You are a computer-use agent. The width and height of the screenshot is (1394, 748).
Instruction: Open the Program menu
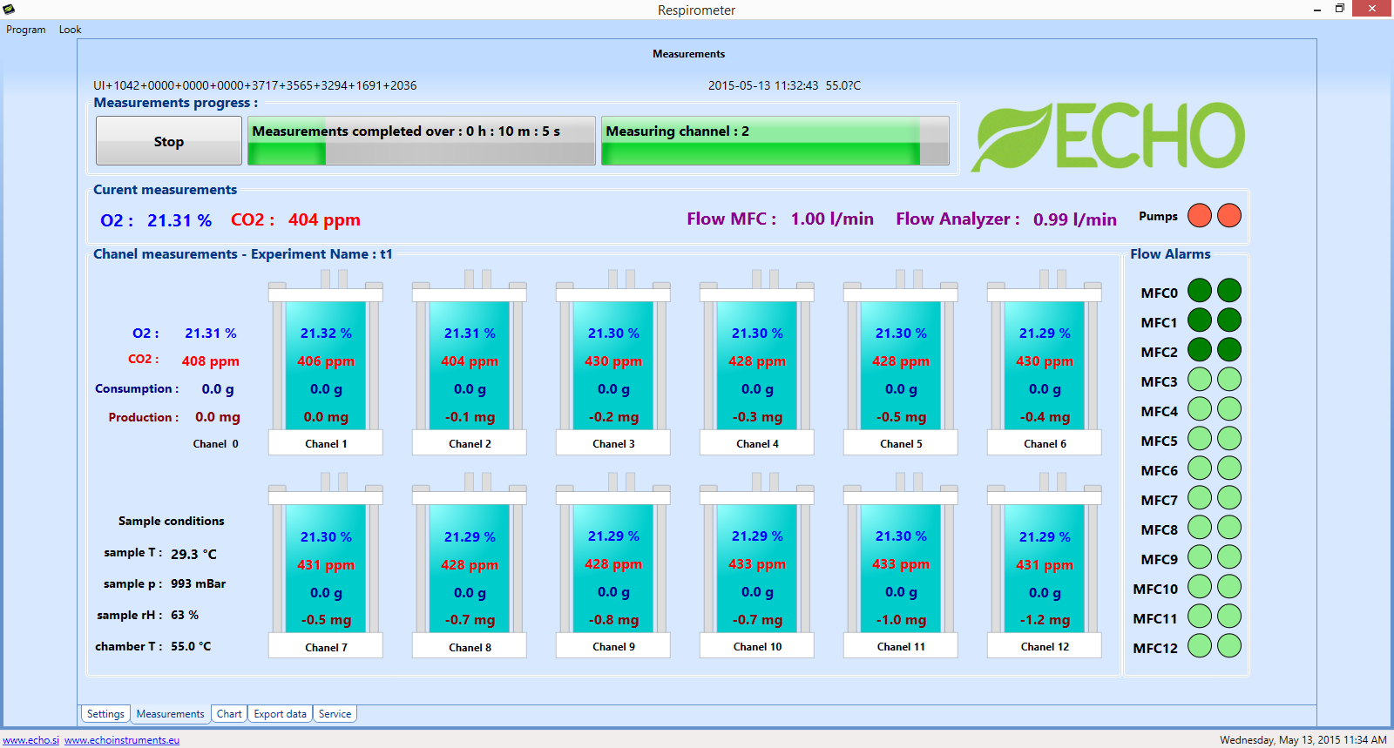click(x=26, y=30)
